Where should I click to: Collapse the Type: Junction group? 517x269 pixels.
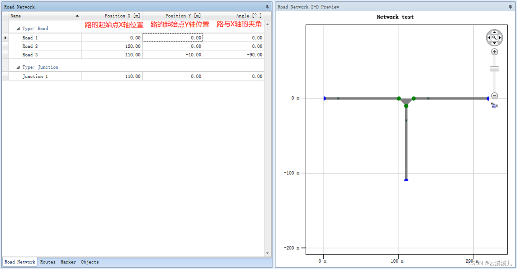pyautogui.click(x=18, y=67)
